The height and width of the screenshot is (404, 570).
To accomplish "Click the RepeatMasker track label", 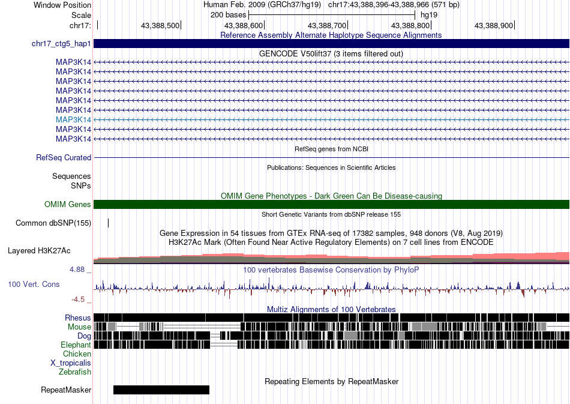I will 66,390.
